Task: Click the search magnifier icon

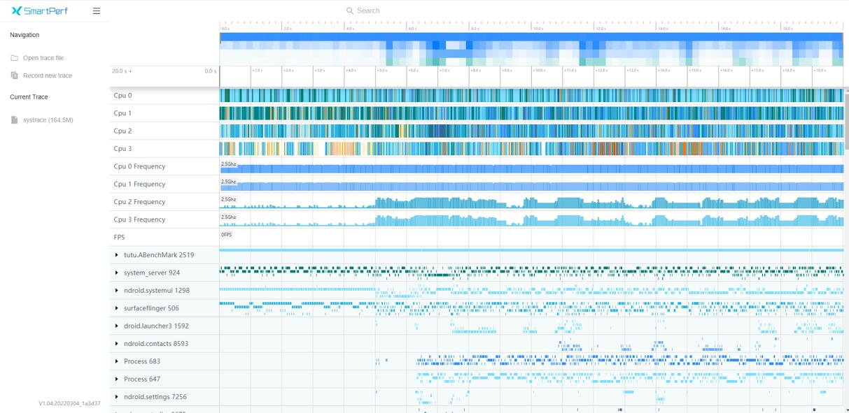Action: coord(350,10)
